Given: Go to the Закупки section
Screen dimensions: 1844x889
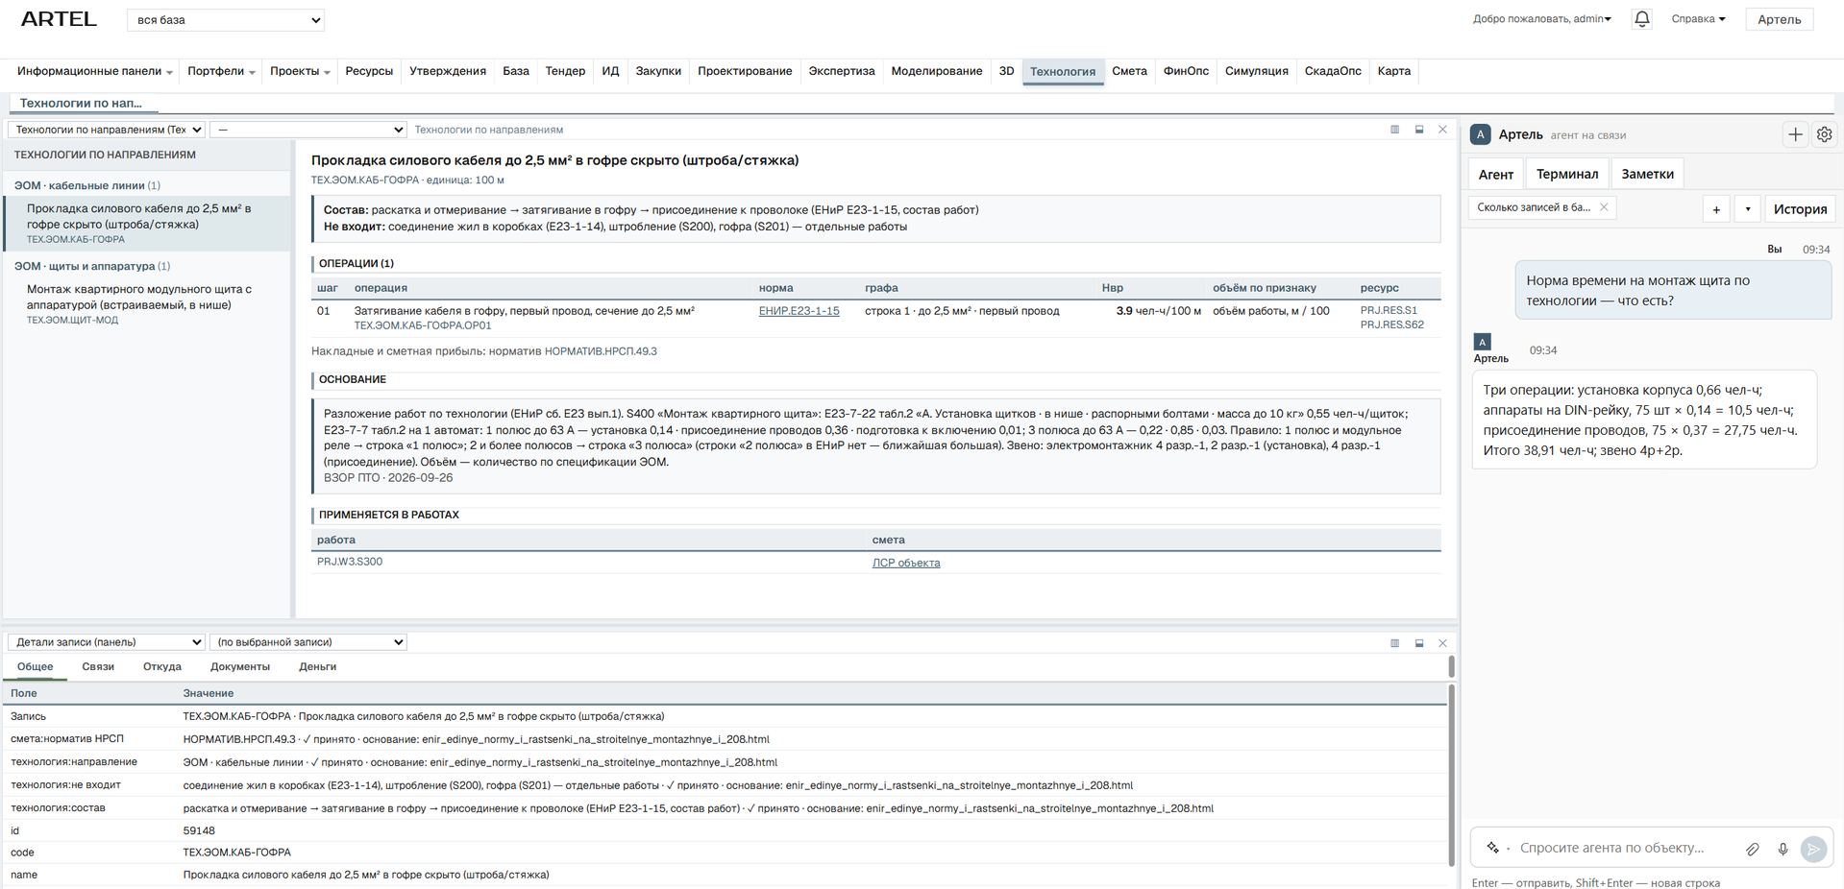Looking at the screenshot, I should point(658,71).
